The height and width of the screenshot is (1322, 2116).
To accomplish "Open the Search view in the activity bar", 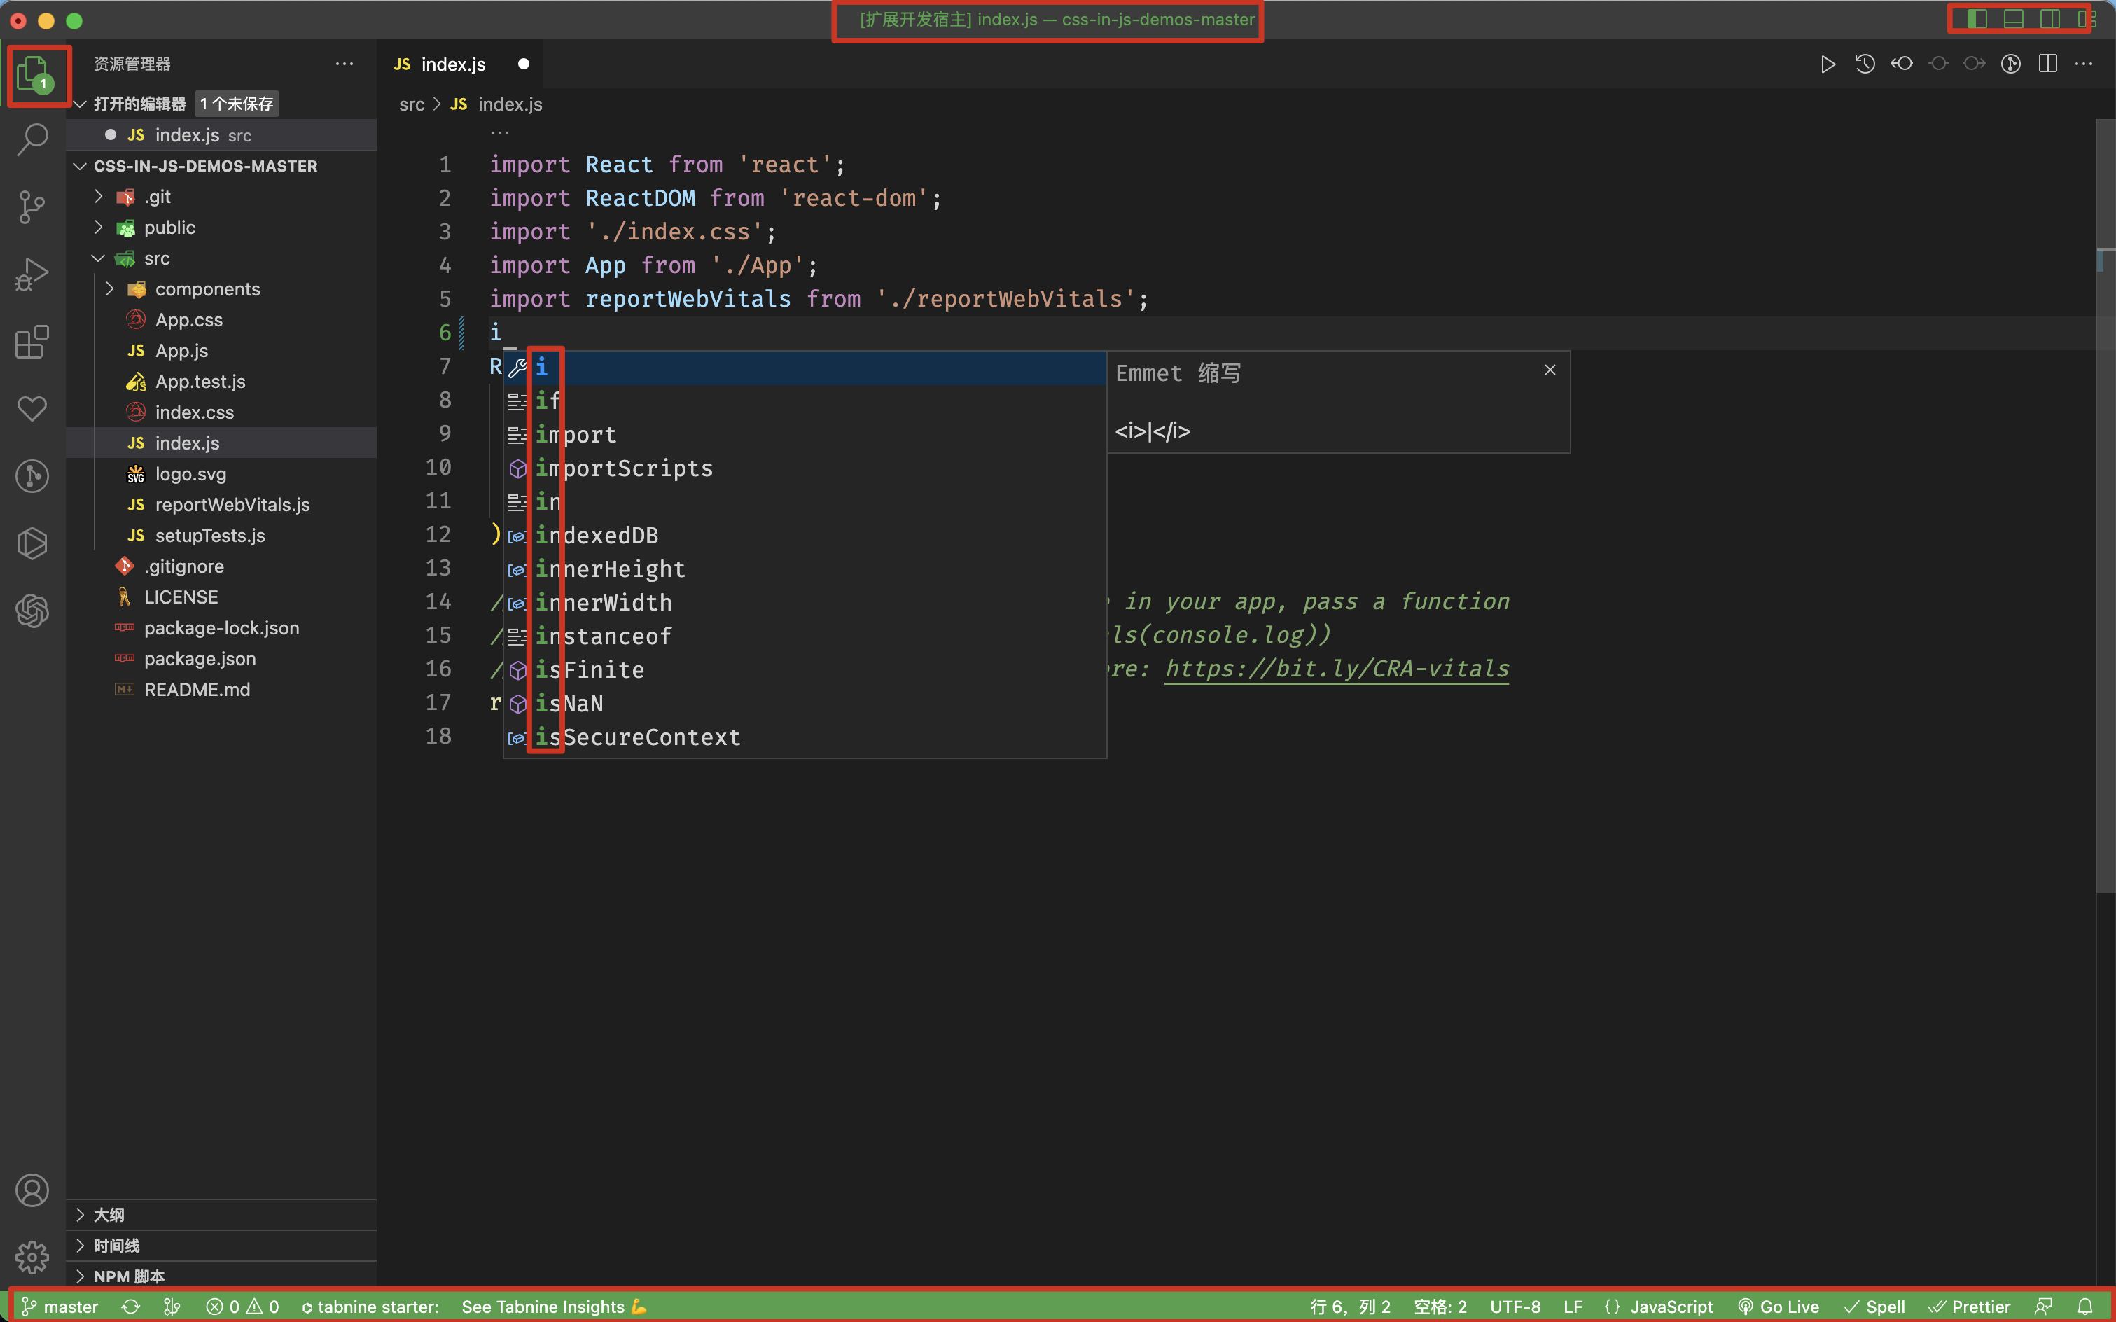I will pos(32,138).
